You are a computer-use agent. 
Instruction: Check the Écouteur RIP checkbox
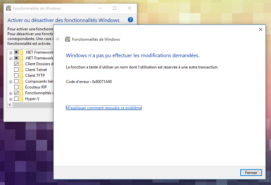tap(16, 87)
